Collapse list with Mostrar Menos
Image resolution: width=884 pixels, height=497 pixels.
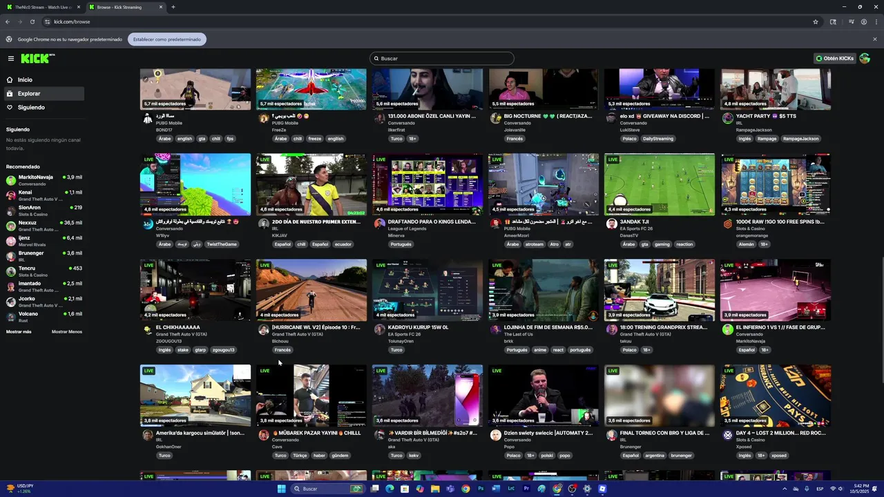[x=67, y=332]
